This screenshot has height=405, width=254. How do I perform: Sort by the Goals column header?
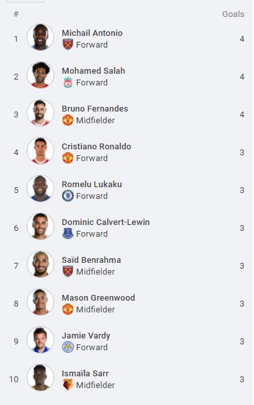(x=233, y=14)
